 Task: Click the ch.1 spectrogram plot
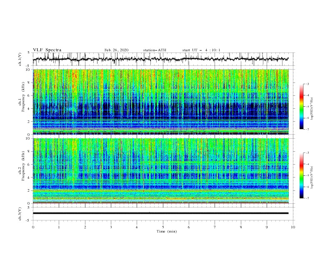(x=161, y=102)
